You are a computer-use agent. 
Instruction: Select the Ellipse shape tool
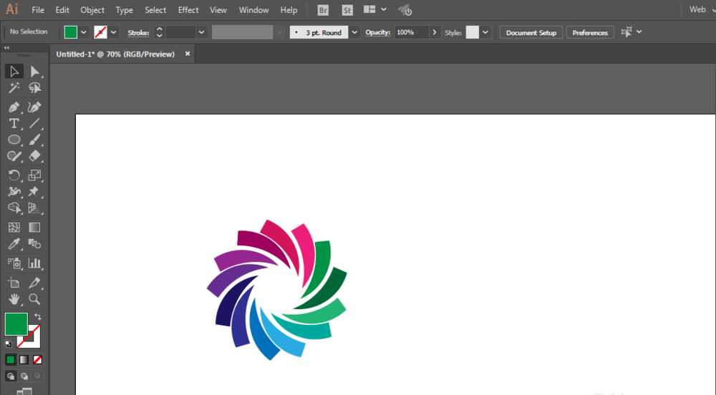(14, 140)
